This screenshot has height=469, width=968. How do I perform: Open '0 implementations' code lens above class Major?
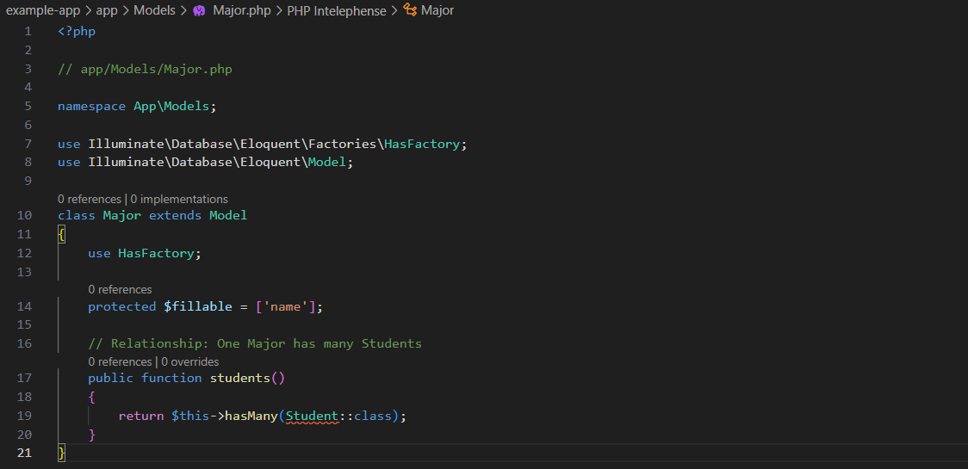tap(179, 200)
